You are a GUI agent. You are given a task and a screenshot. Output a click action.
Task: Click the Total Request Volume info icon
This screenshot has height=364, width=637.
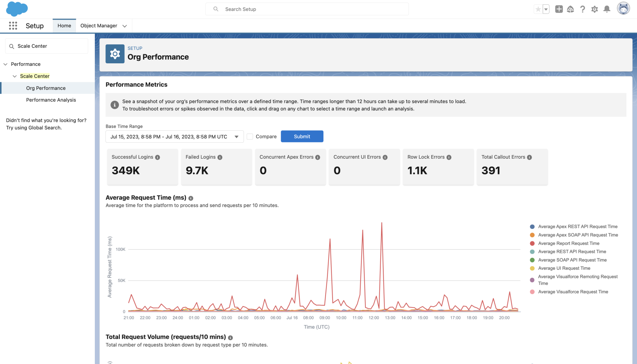[x=230, y=337]
